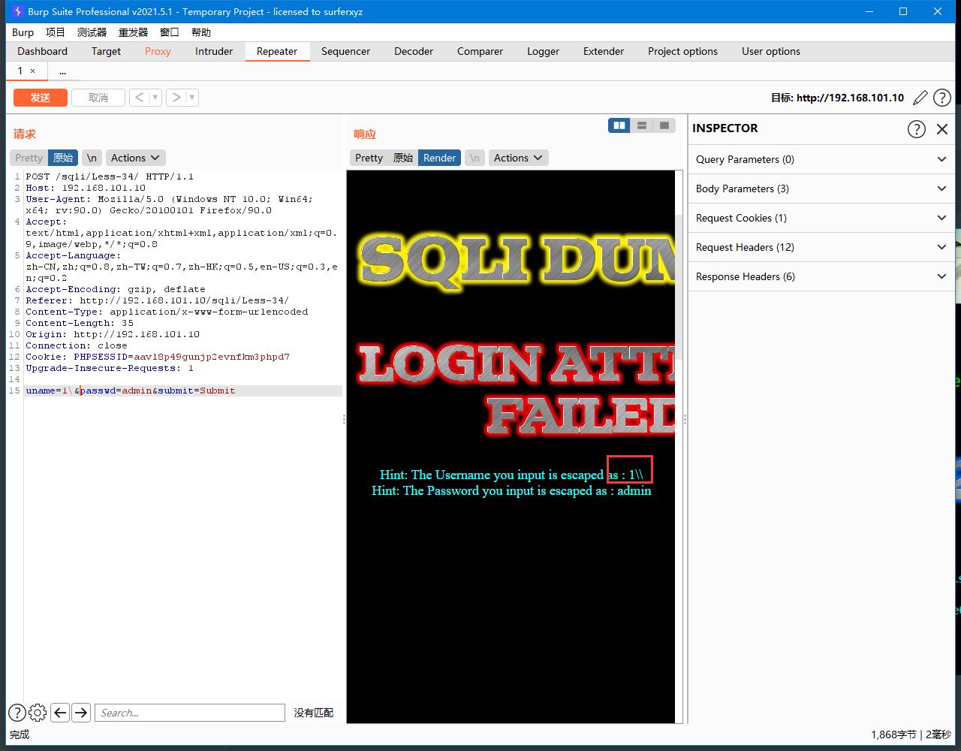The height and width of the screenshot is (751, 961).
Task: Open response Actions dropdown
Action: pos(518,158)
